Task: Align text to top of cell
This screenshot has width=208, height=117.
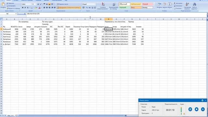Action: click(45, 4)
